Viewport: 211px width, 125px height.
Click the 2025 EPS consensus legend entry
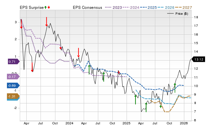[148, 8]
